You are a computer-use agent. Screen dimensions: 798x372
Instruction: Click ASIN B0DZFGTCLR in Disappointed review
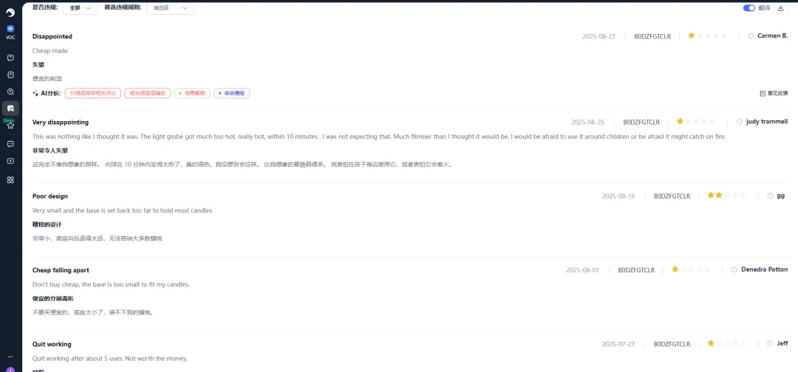[652, 37]
